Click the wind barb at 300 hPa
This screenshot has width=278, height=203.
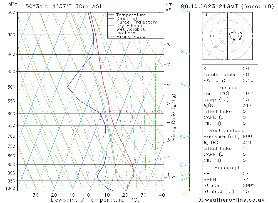click(x=186, y=10)
